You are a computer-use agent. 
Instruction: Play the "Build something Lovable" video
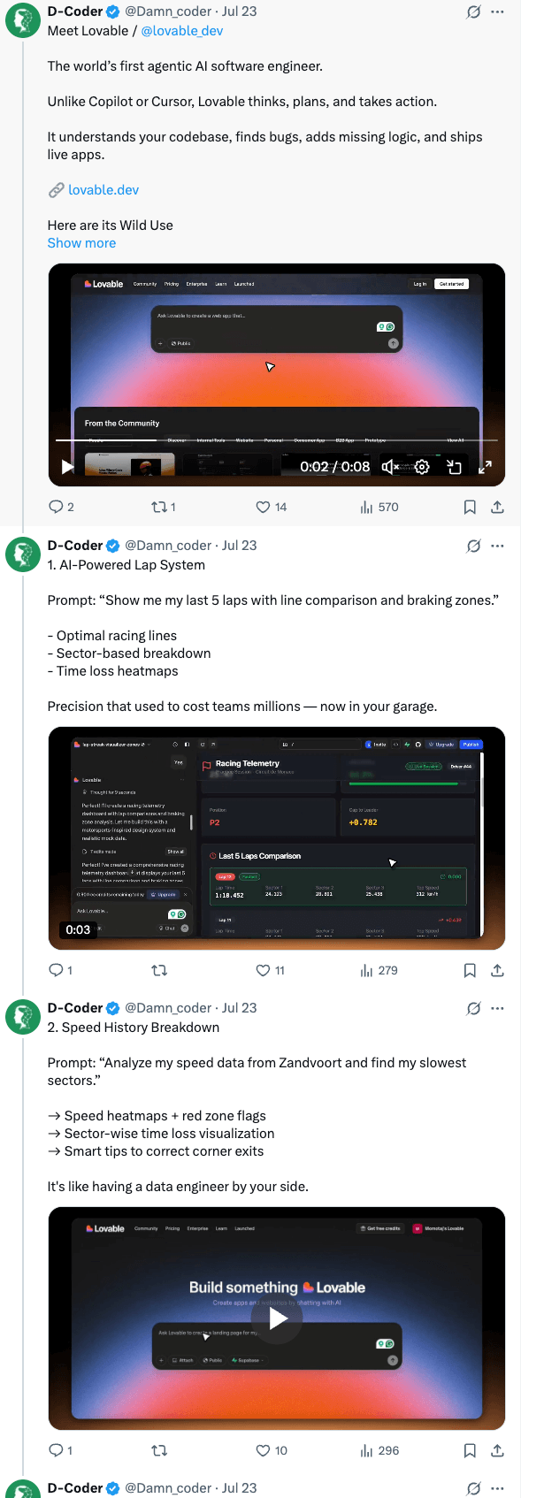[x=278, y=1318]
